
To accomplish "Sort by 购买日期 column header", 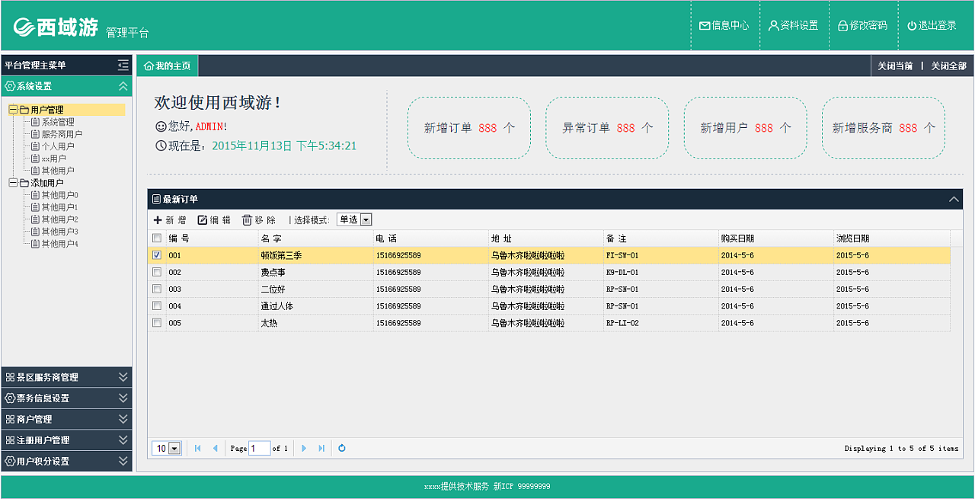I will [x=775, y=238].
